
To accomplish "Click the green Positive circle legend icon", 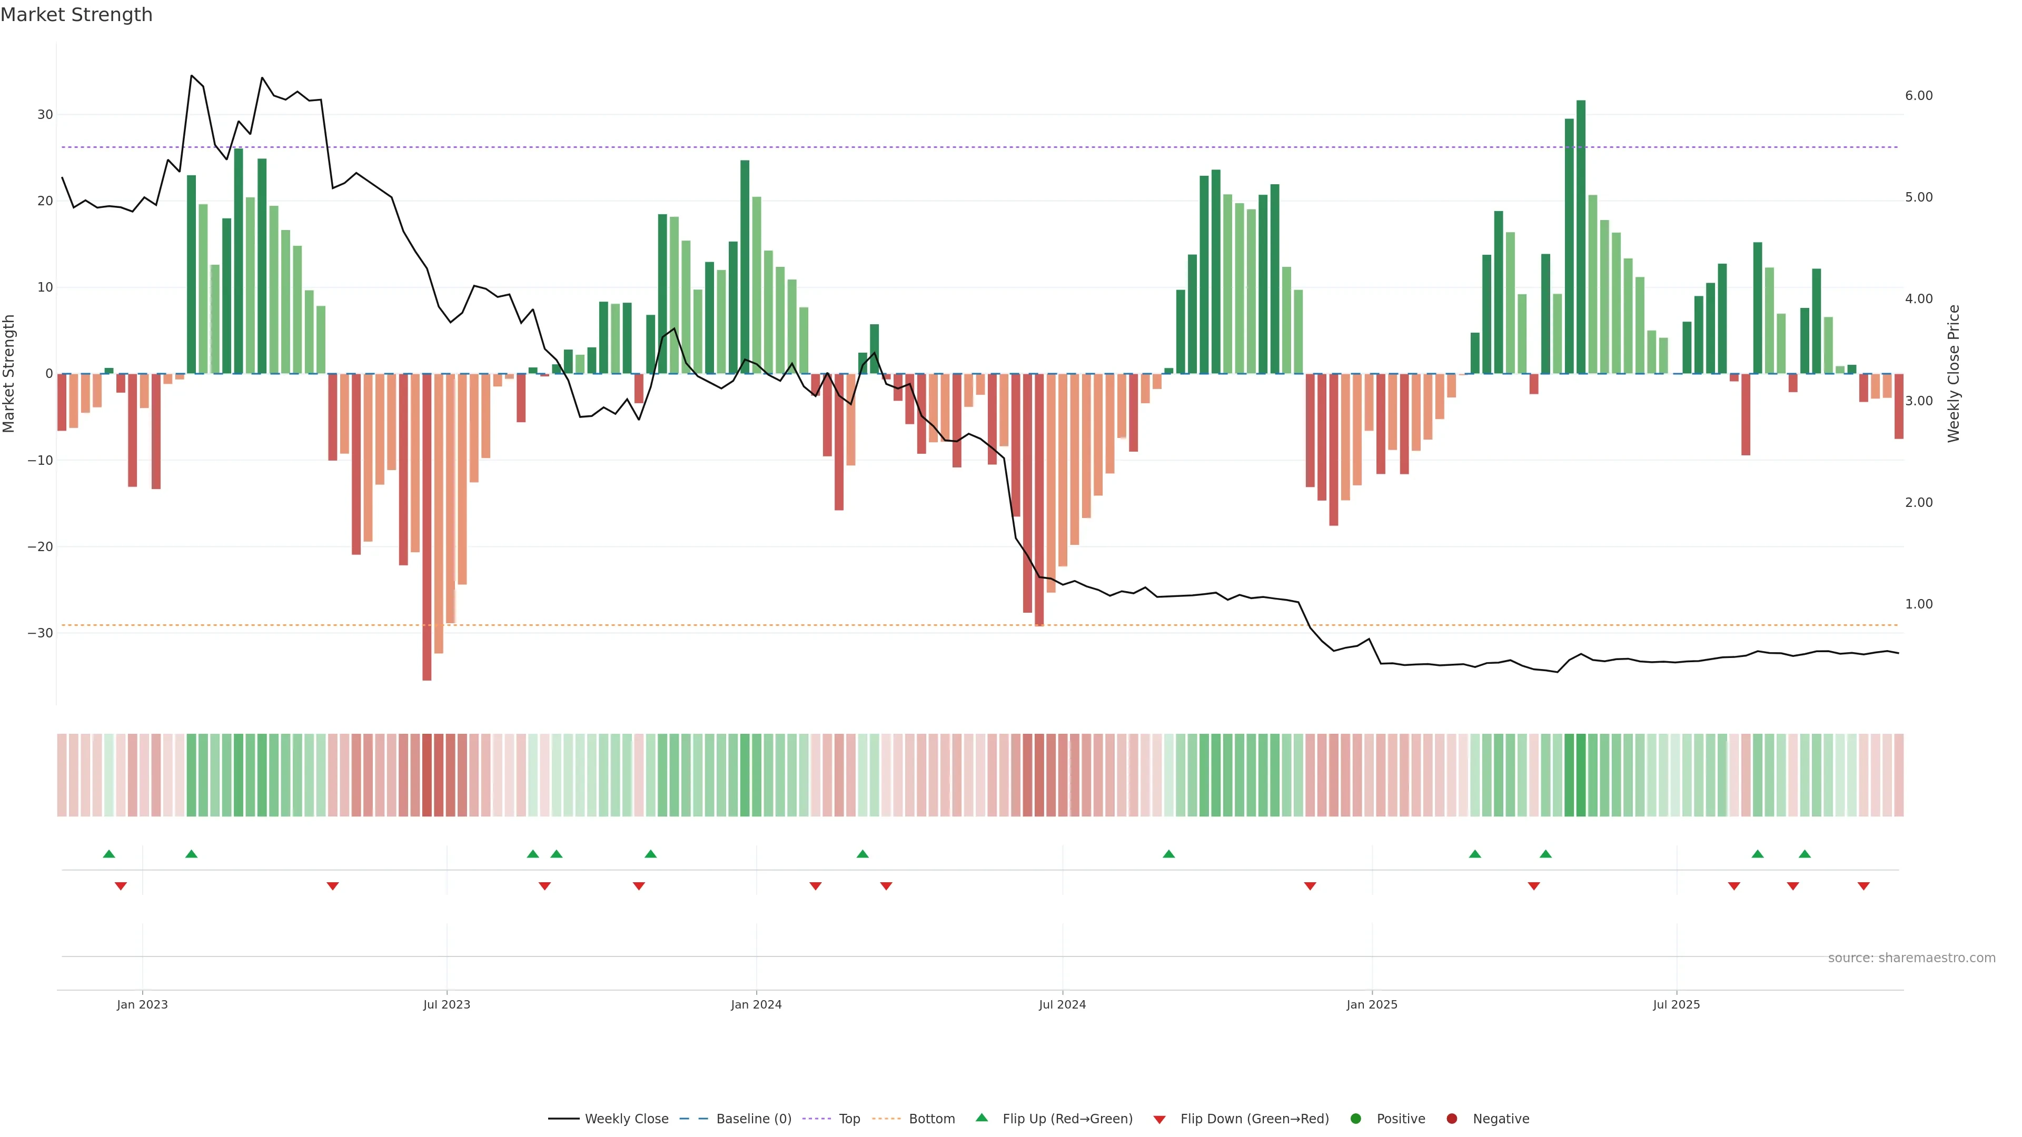I will point(1355,1119).
